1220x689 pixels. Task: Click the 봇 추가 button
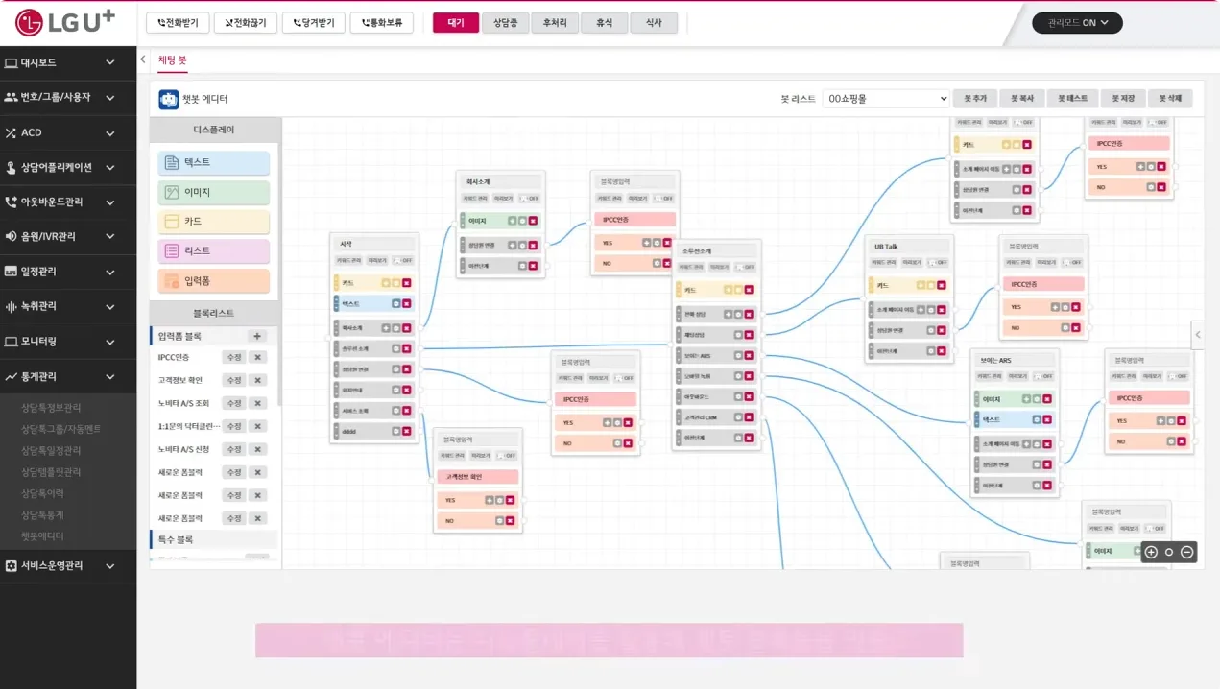[x=975, y=99]
